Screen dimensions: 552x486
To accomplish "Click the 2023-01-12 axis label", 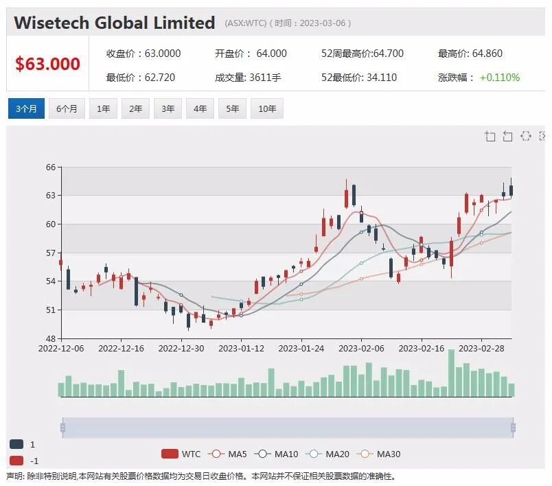I will click(x=241, y=349).
